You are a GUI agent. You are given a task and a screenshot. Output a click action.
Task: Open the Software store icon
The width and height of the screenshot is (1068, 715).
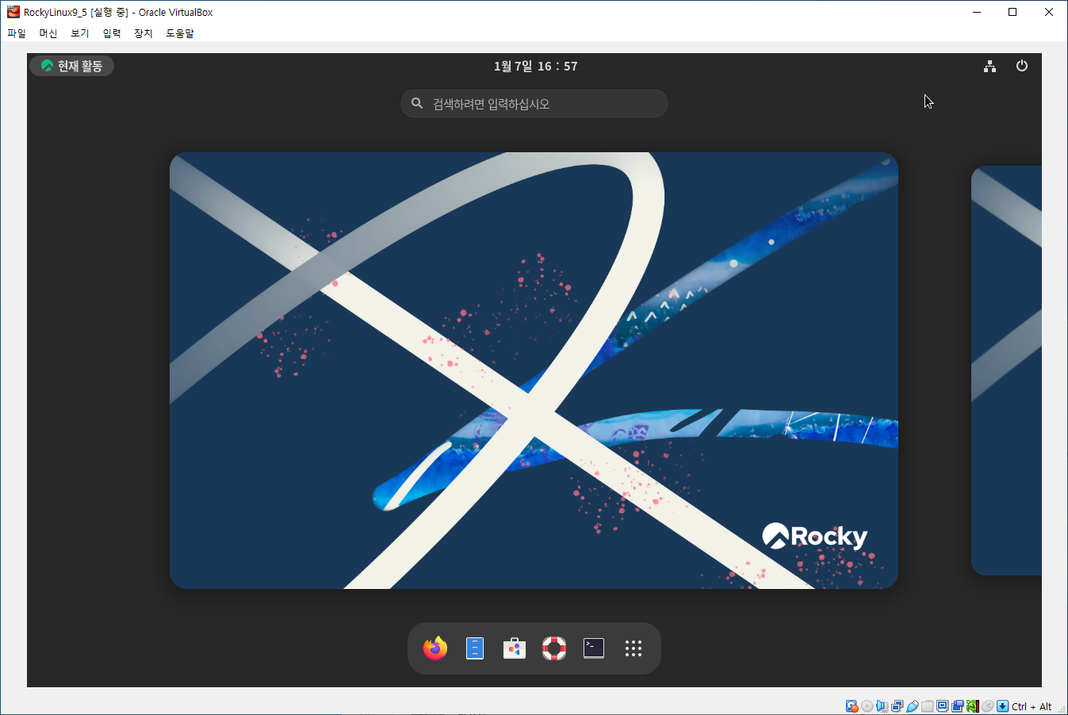[515, 648]
